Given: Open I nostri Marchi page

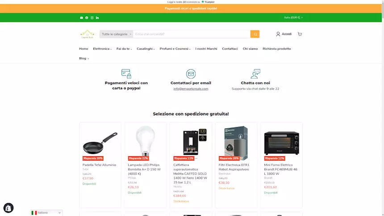Looking at the screenshot, I should click(206, 49).
